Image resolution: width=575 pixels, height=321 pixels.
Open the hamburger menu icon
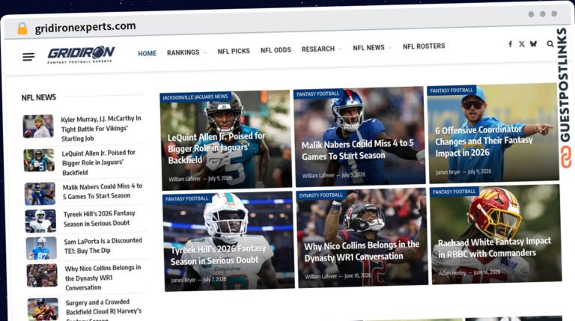tap(28, 57)
